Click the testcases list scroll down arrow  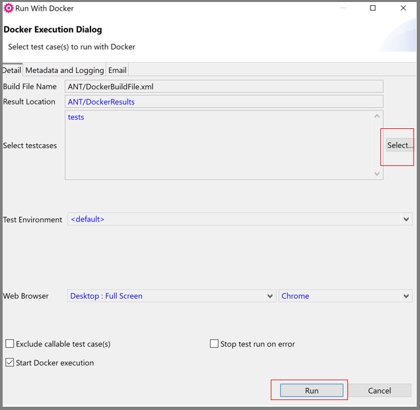coord(378,174)
